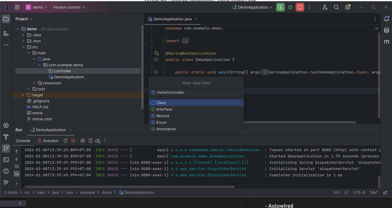
Task: Open the DemoApplication run configuration dropdown
Action: click(252, 7)
